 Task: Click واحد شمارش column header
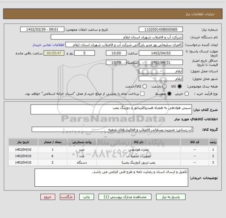coord(82,142)
